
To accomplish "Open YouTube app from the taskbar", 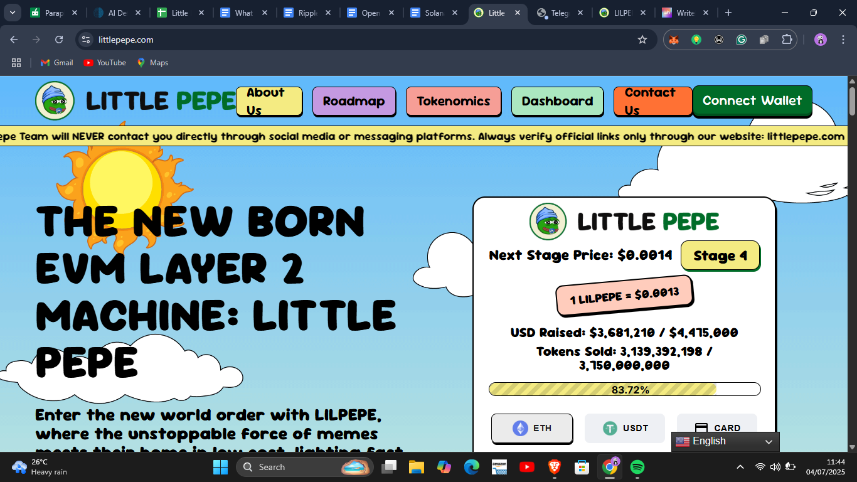I will point(526,467).
